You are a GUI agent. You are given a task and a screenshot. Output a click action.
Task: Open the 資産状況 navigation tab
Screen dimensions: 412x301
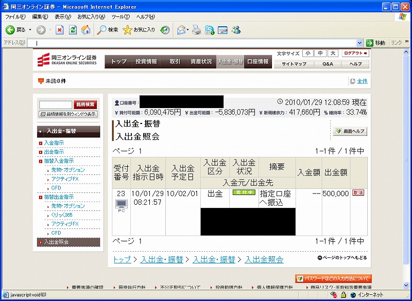tap(201, 61)
